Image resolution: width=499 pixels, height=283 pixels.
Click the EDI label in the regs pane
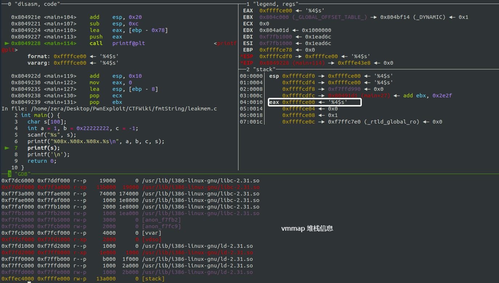point(248,37)
